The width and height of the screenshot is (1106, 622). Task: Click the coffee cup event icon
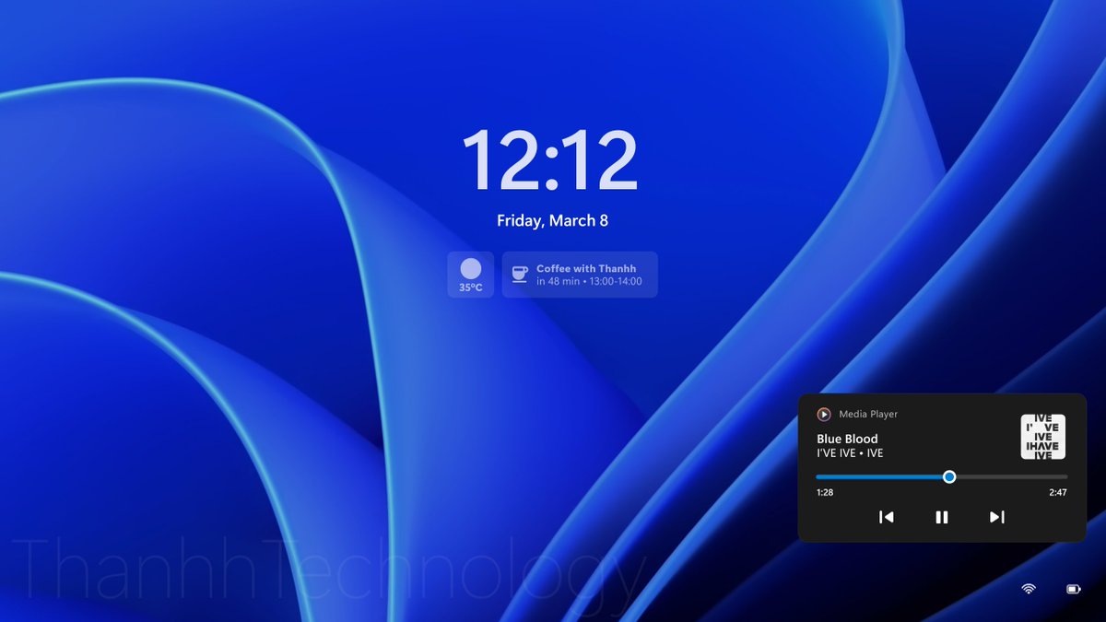pyautogui.click(x=521, y=275)
